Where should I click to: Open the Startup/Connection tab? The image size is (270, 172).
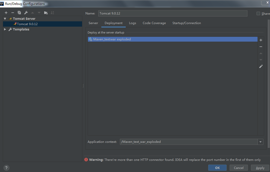[x=187, y=23]
